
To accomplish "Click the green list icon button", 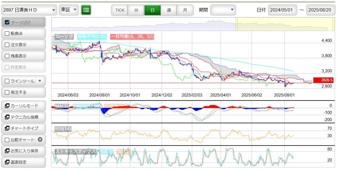I will pos(86,10).
